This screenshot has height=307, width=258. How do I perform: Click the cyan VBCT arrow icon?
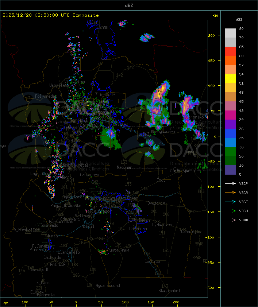click(x=230, y=202)
